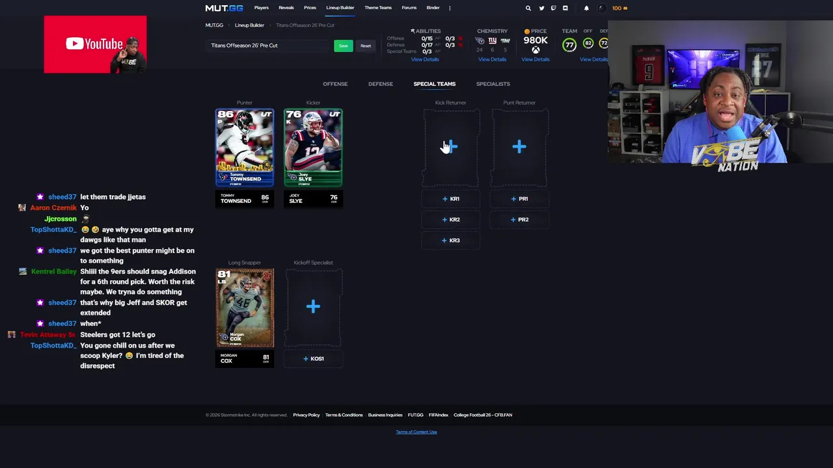Viewport: 833px width, 468px height.
Task: Open Morgan Cox long snapper card
Action: click(x=245, y=308)
